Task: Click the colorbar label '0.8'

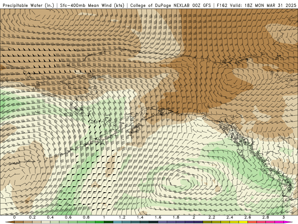Action: coord(86,217)
